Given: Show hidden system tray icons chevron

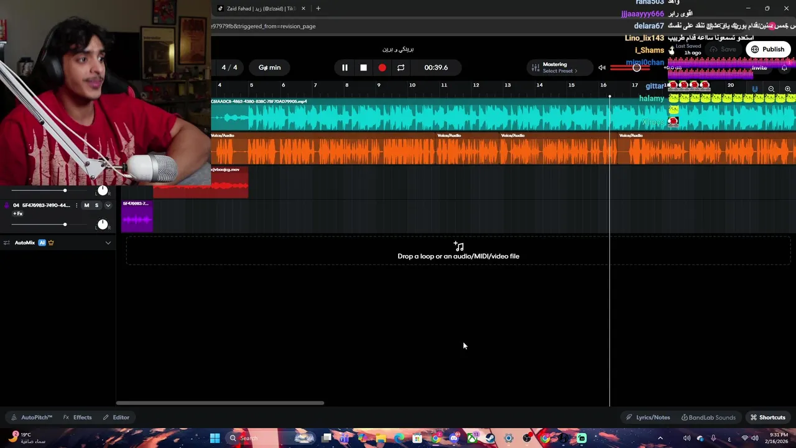Looking at the screenshot, I should point(660,438).
